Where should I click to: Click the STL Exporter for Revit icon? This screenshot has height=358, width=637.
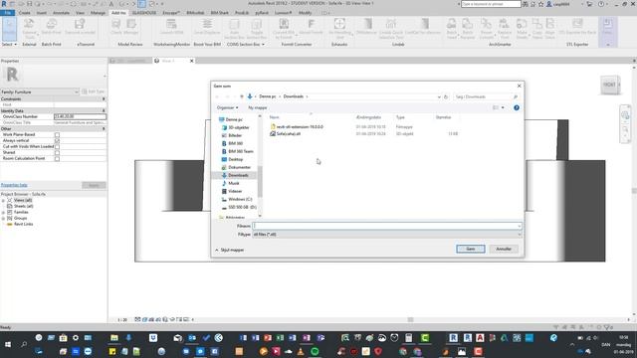577,28
